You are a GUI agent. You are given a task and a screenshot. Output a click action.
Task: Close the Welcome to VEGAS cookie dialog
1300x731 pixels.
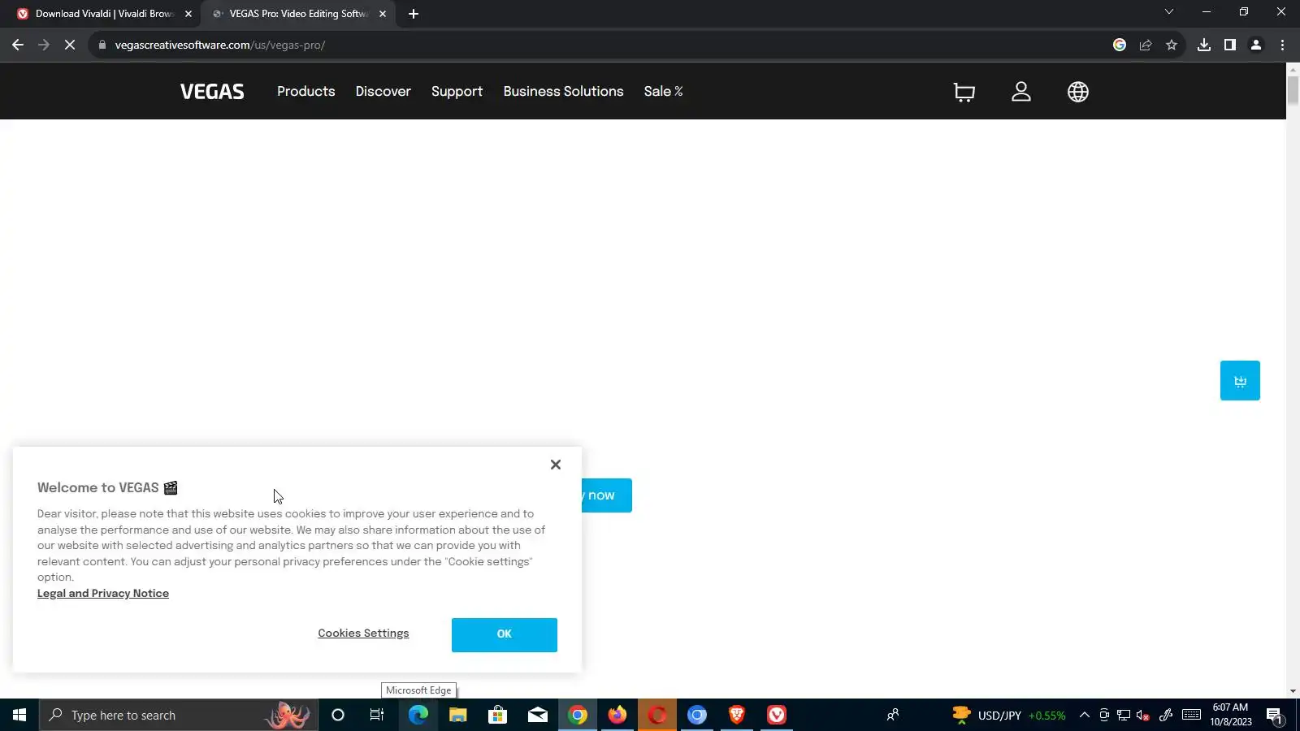coord(556,465)
